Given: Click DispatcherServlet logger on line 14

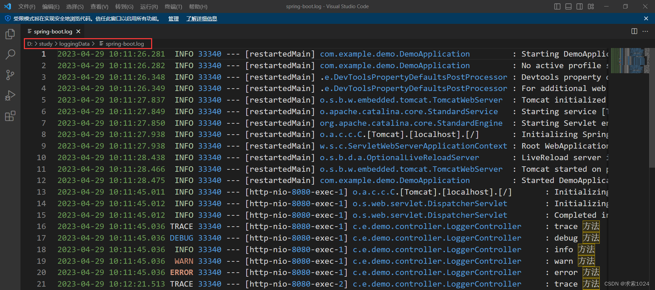Looking at the screenshot, I should click(430, 203).
